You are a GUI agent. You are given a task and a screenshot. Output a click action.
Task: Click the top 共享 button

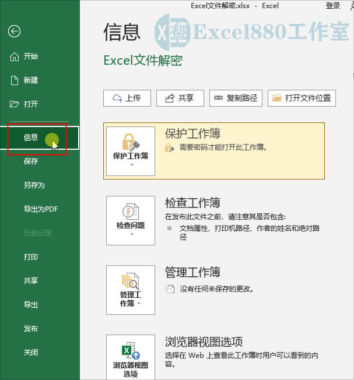pyautogui.click(x=180, y=98)
